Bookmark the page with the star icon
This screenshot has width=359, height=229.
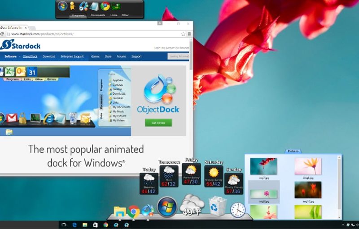tap(183, 34)
